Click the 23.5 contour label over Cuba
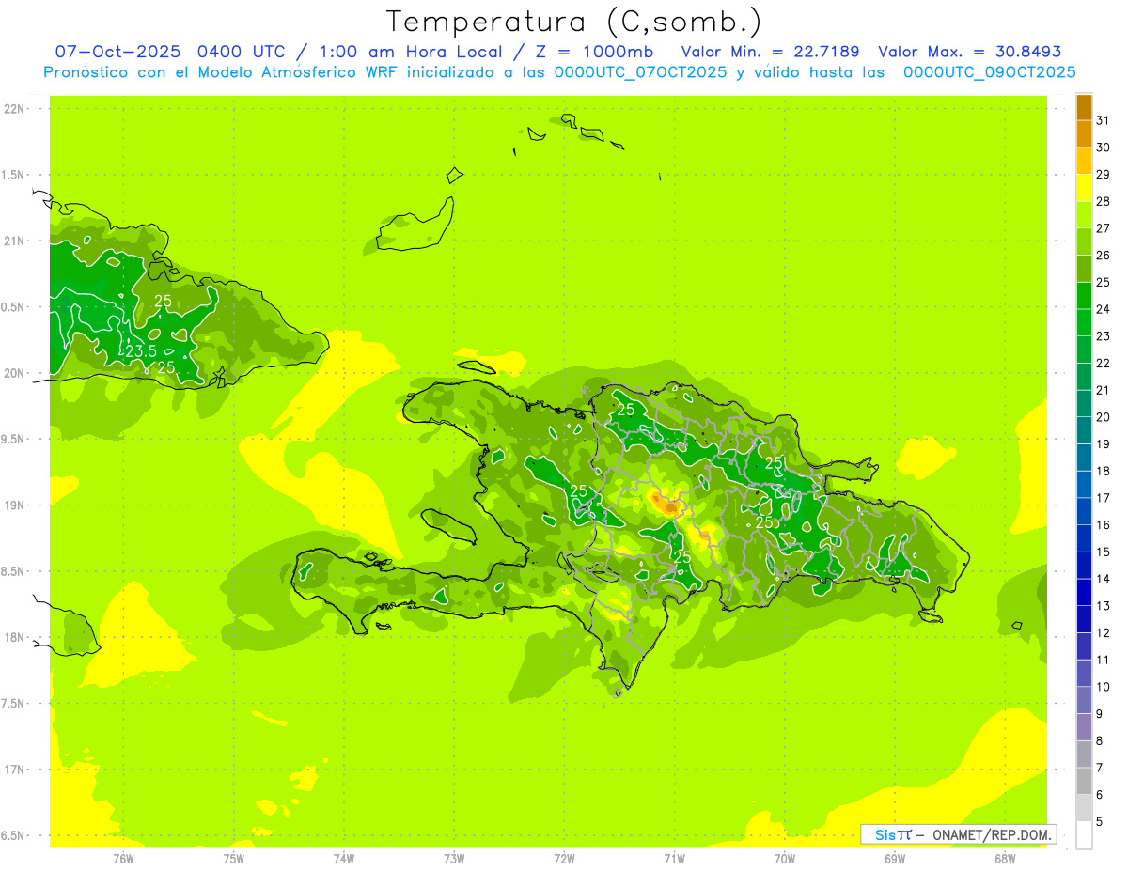The image size is (1128, 871). click(x=140, y=351)
